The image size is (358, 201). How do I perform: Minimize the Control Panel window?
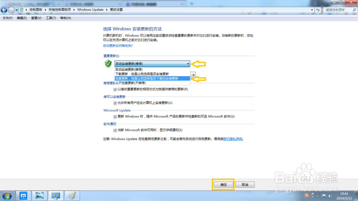tap(334, 2)
